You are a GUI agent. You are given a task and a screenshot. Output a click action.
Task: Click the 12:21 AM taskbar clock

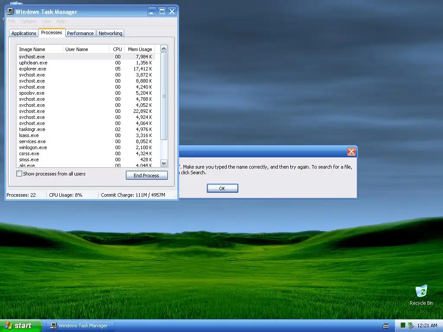point(427,326)
